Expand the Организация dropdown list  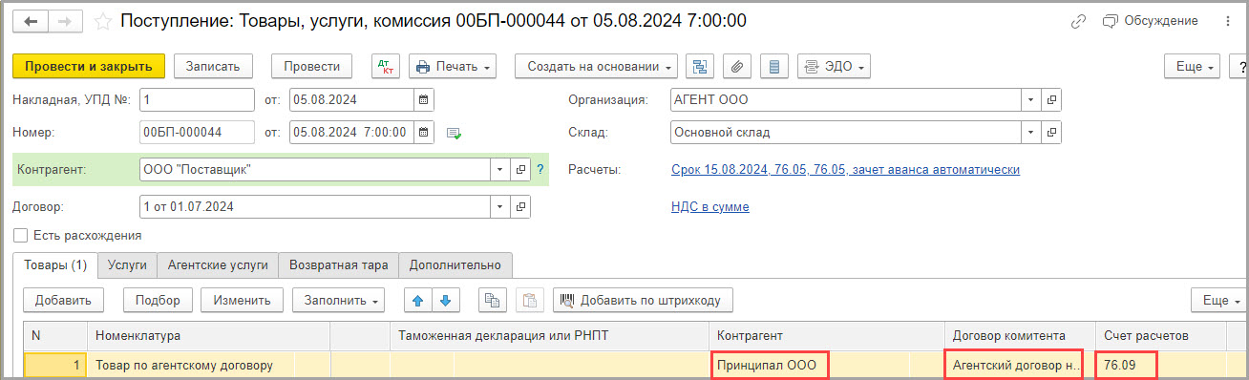(x=1031, y=99)
